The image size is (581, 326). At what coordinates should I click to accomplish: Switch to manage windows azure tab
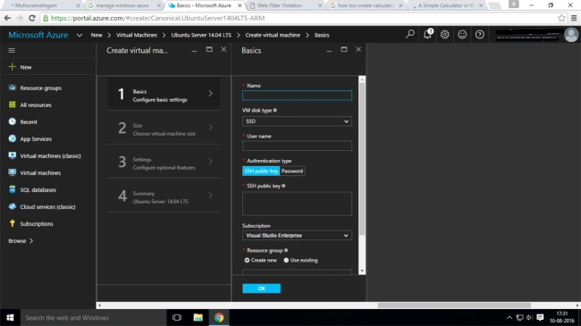[124, 5]
